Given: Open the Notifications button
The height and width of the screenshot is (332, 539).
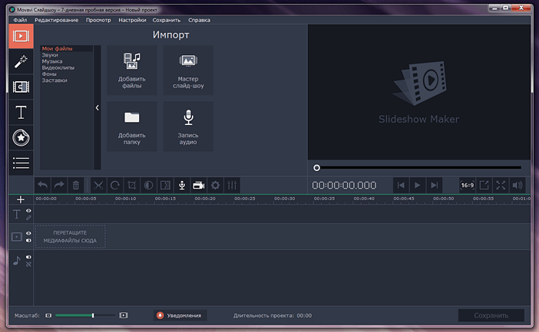Looking at the screenshot, I should pos(180,316).
